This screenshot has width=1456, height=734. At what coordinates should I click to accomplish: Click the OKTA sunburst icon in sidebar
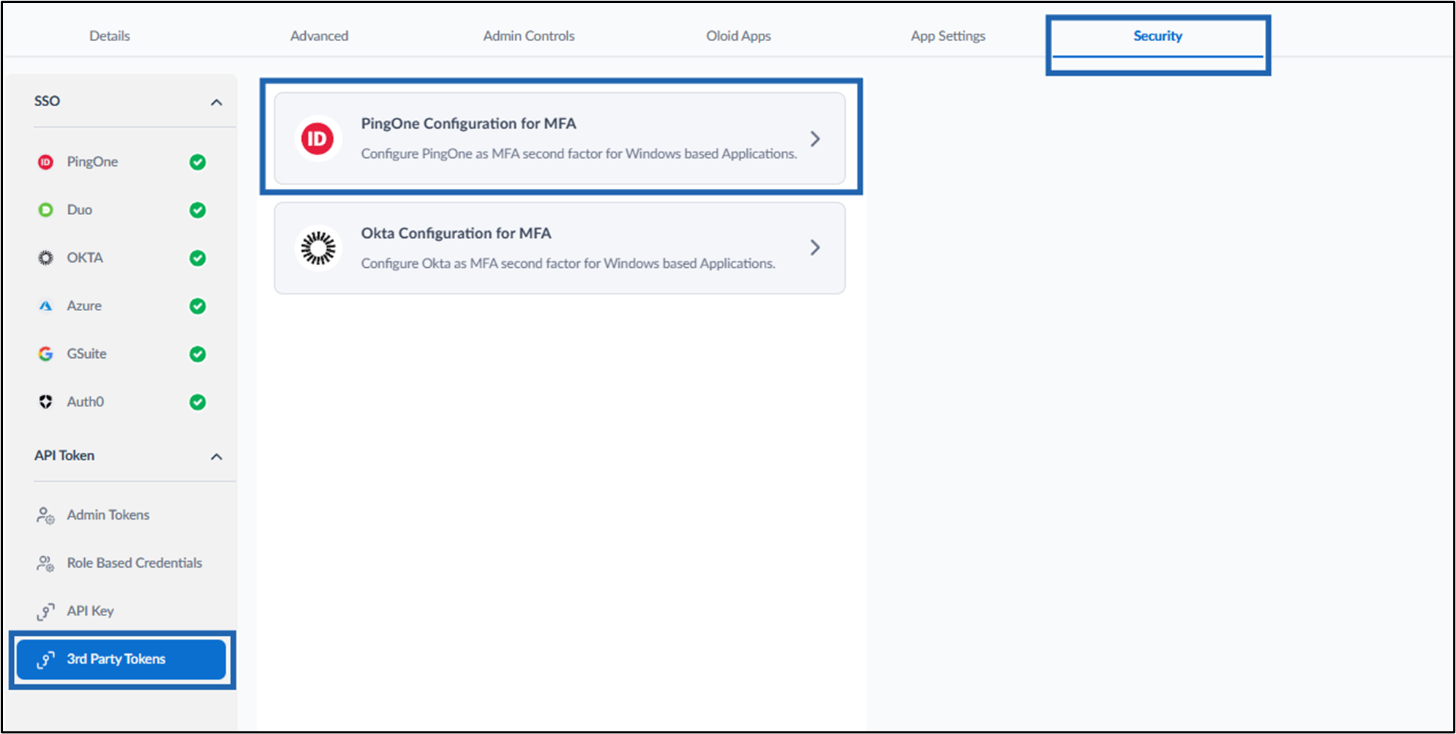click(45, 258)
